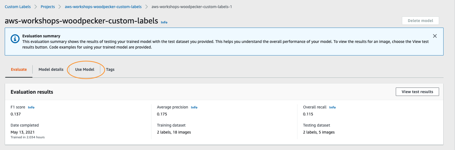Click the F1 score value 0.137
The height and width of the screenshot is (150, 455).
(16, 114)
